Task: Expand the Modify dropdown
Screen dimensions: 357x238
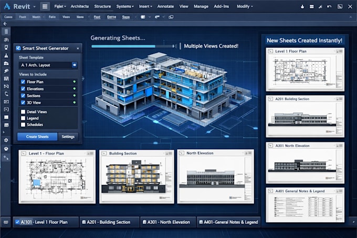Action: click(x=245, y=6)
